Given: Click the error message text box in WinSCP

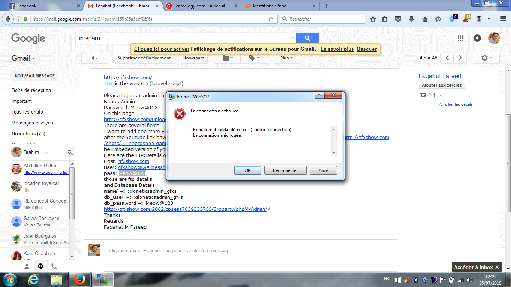Looking at the screenshot, I should click(x=264, y=141).
